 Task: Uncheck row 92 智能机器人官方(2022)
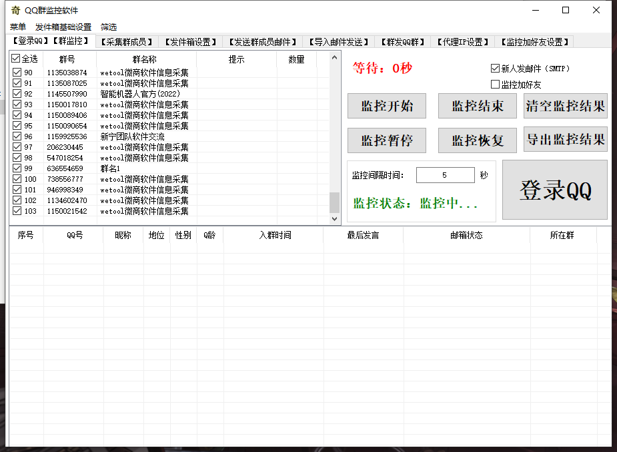pyautogui.click(x=17, y=93)
